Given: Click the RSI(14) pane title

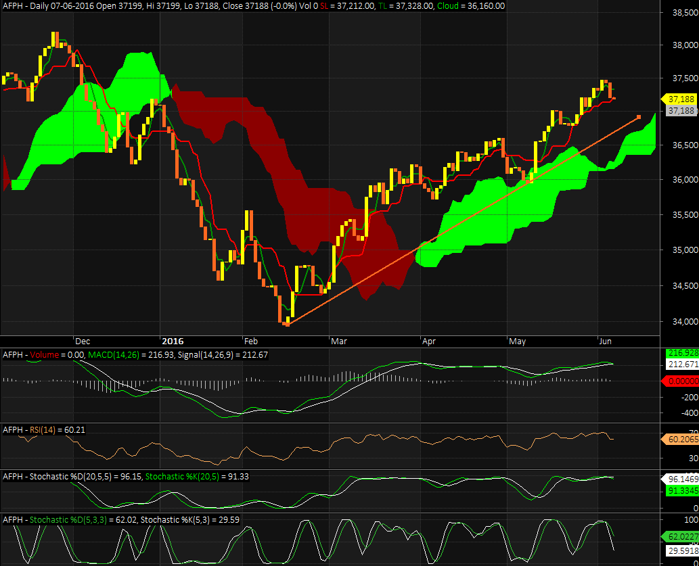Looking at the screenshot, I should click(45, 429).
